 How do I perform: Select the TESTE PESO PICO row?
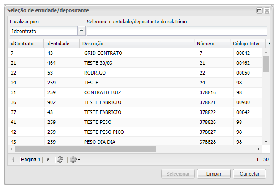pyautogui.click(x=103, y=132)
